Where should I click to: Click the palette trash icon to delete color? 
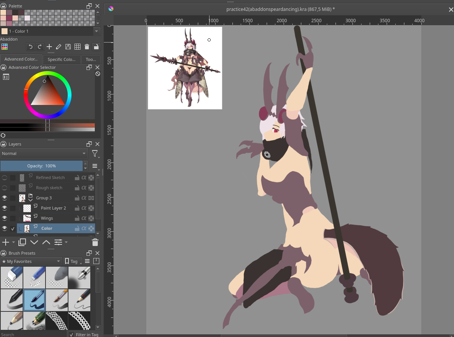coord(87,47)
